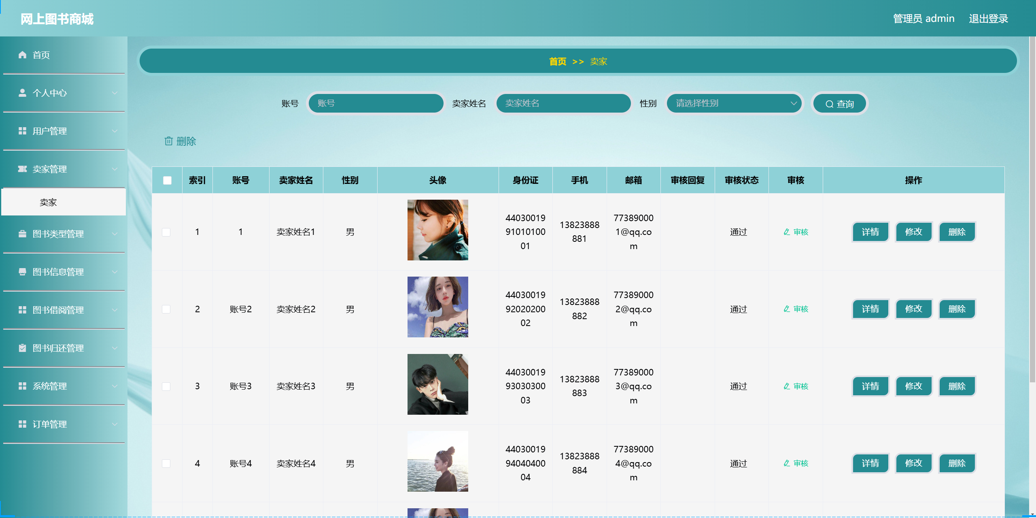Screen dimensions: 1036x518
Task: Select the 个人中心 user icon
Action: [22, 93]
